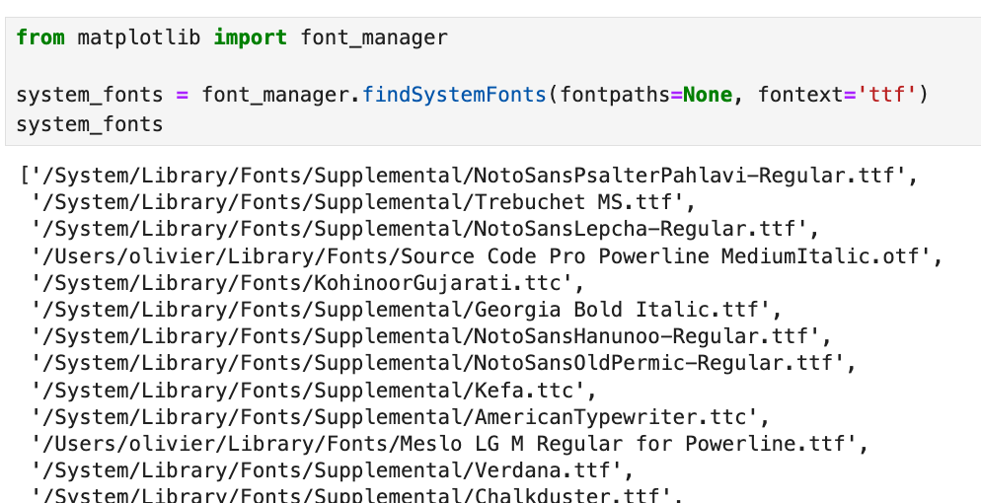The image size is (981, 503).
Task: Click the fontpaths=None argument
Action: click(646, 95)
